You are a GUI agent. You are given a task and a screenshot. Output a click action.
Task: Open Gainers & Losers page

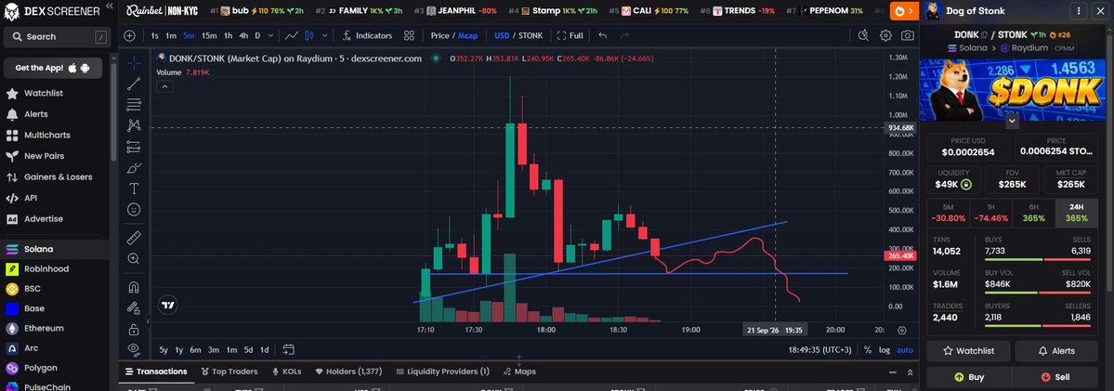point(59,176)
